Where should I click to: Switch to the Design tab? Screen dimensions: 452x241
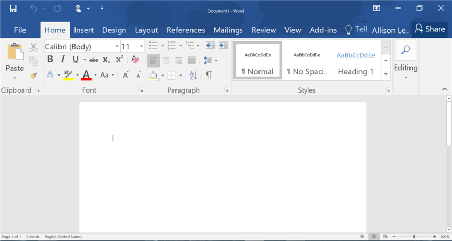[x=114, y=30]
